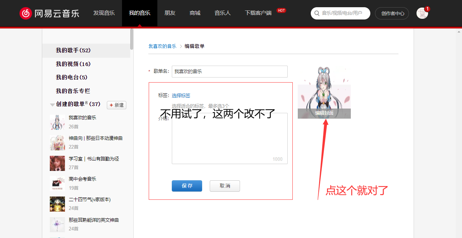Click the 选择标签 link
The width and height of the screenshot is (462, 238).
coord(181,96)
